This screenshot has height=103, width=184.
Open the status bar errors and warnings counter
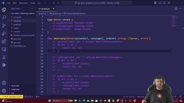pos(29,97)
